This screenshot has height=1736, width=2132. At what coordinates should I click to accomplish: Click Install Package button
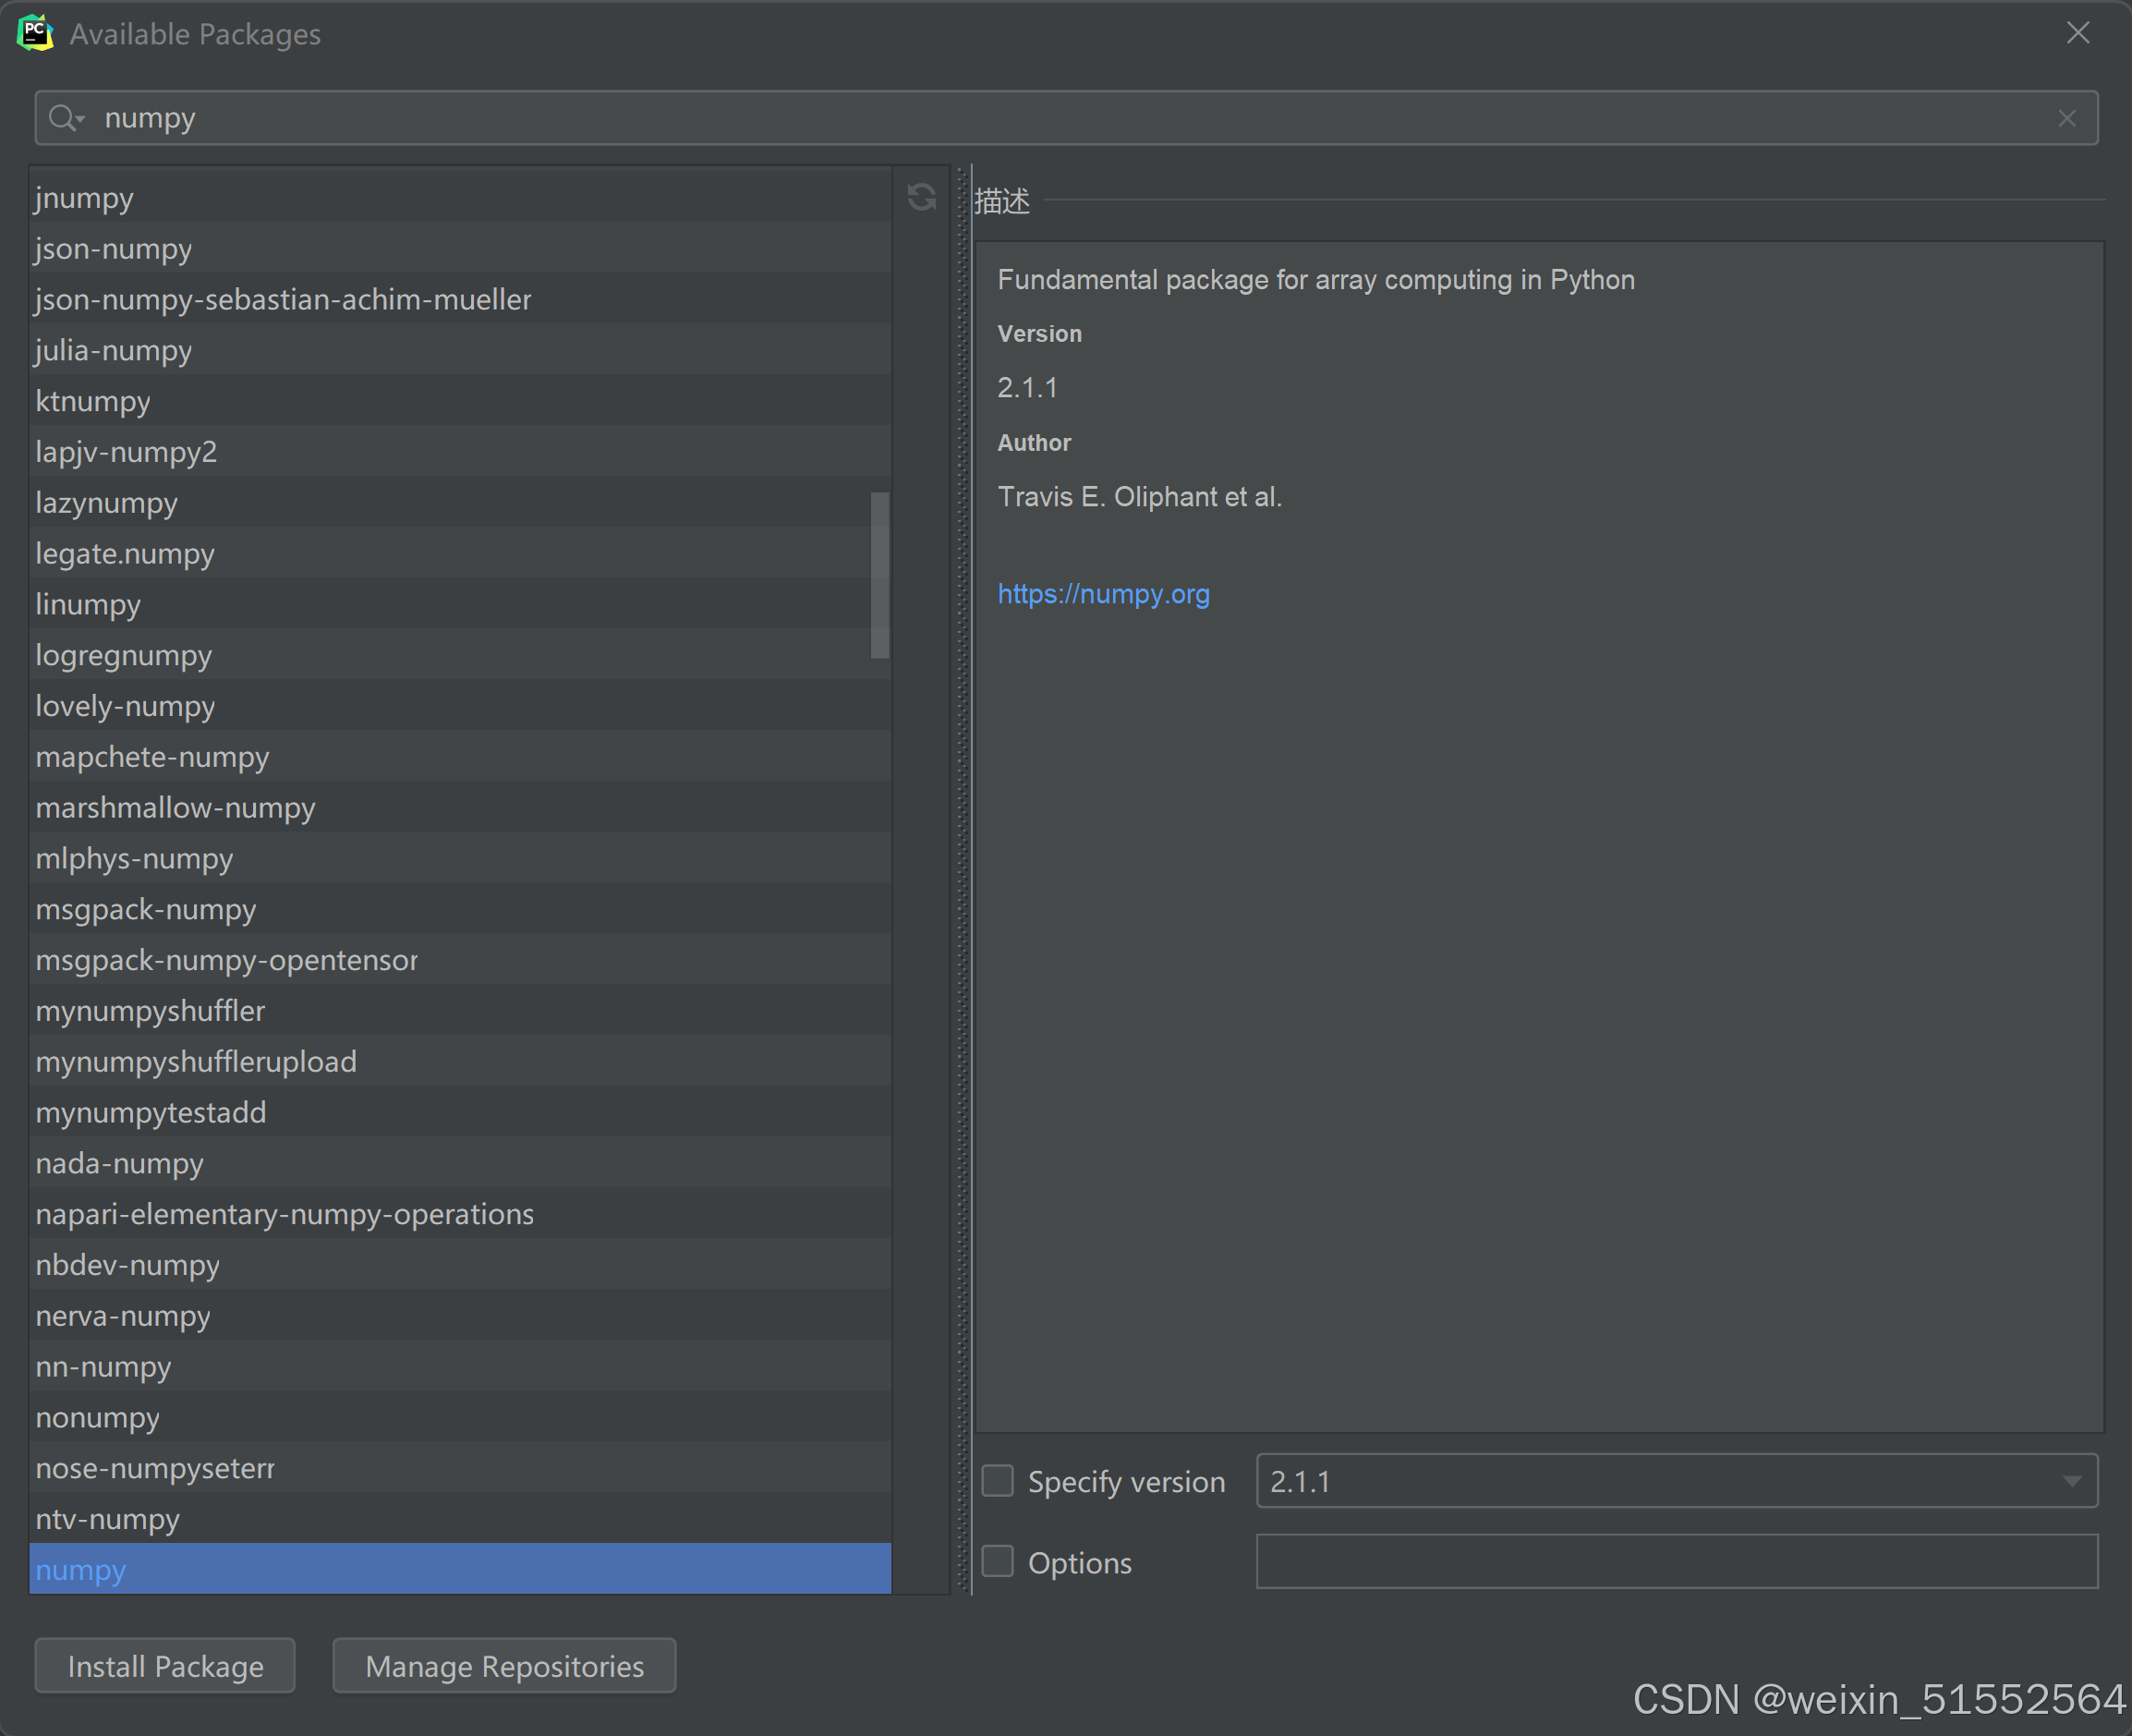pos(165,1666)
